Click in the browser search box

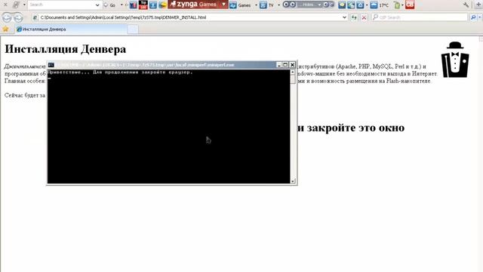click(420, 17)
